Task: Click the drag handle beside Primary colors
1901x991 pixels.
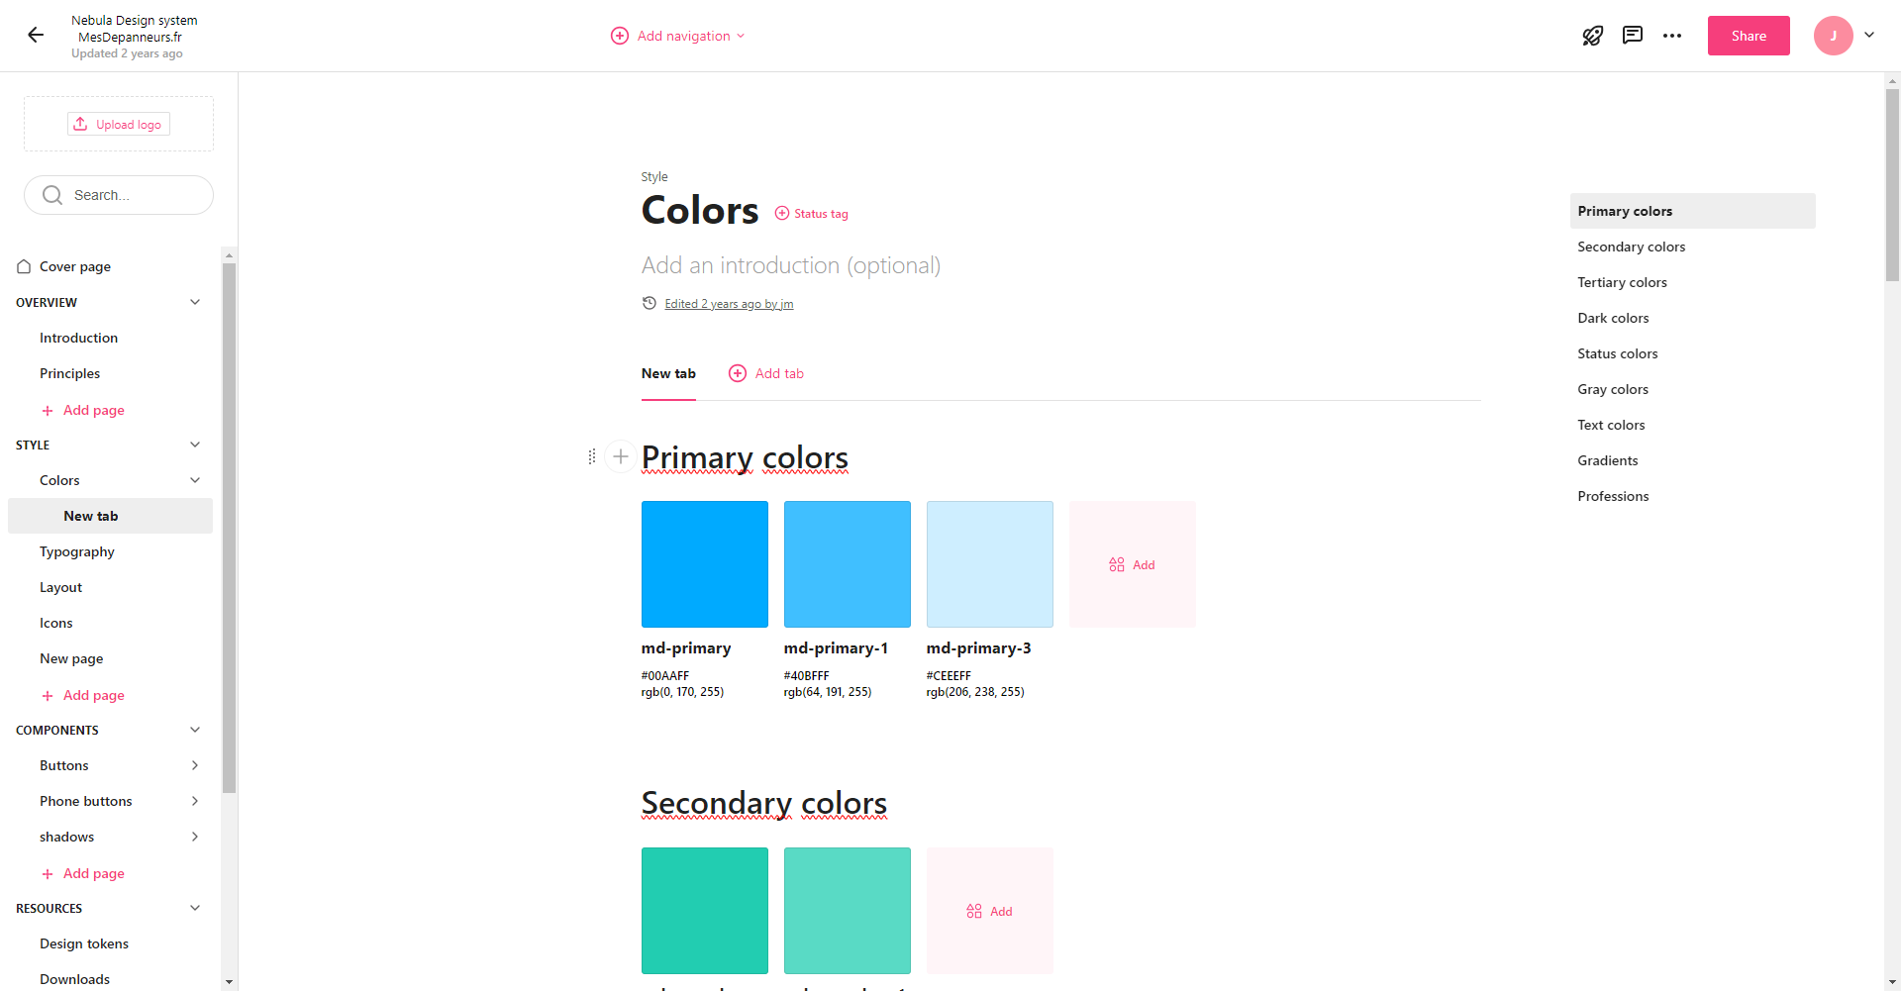Action: pos(592,456)
